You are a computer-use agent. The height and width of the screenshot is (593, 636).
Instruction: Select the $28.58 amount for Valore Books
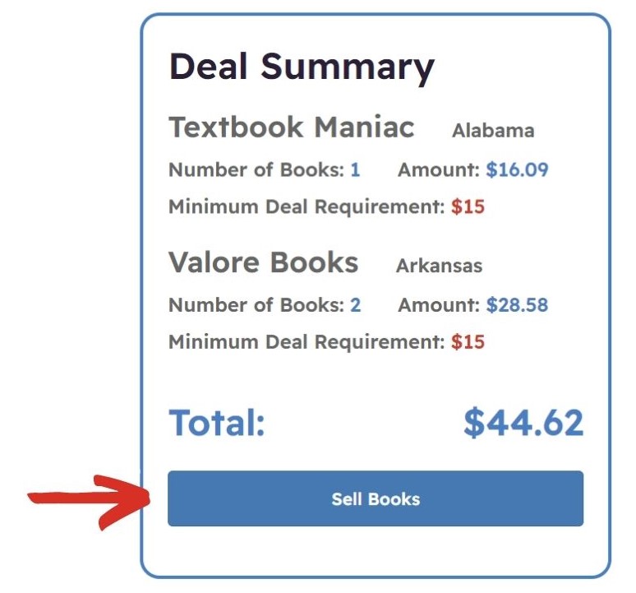pos(517,305)
